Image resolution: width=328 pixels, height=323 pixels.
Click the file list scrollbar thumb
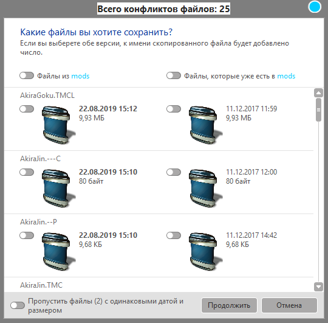click(x=318, y=110)
